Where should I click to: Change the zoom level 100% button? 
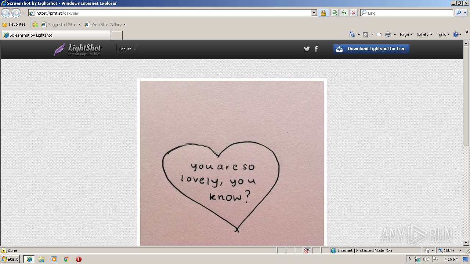(x=446, y=250)
